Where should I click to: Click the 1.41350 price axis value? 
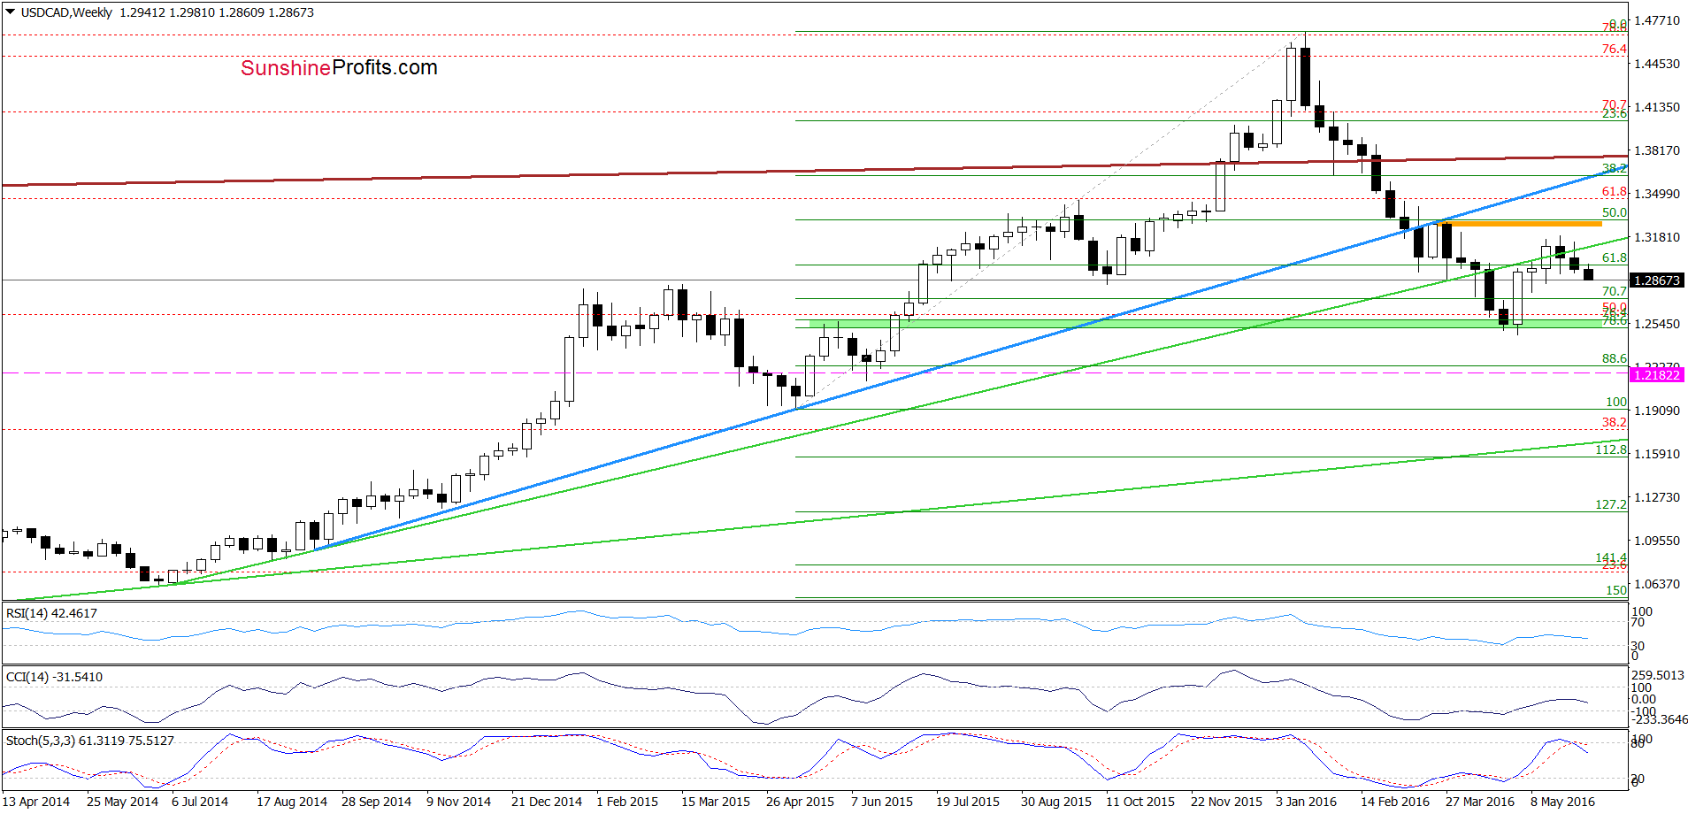click(1657, 107)
